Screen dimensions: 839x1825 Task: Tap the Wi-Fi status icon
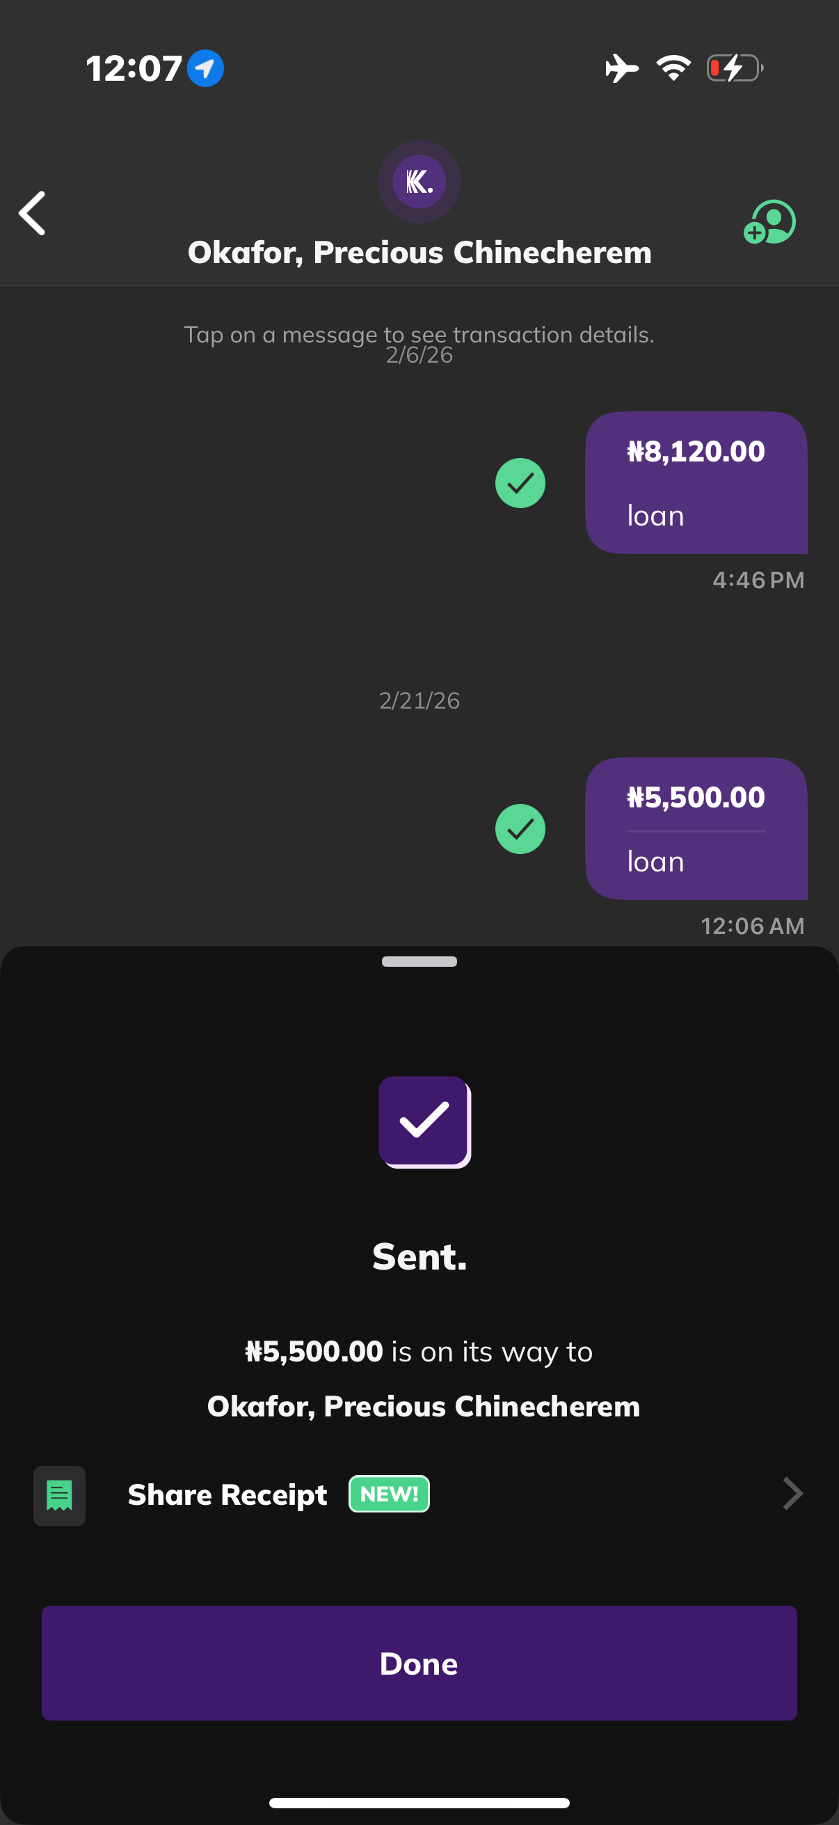pos(673,69)
